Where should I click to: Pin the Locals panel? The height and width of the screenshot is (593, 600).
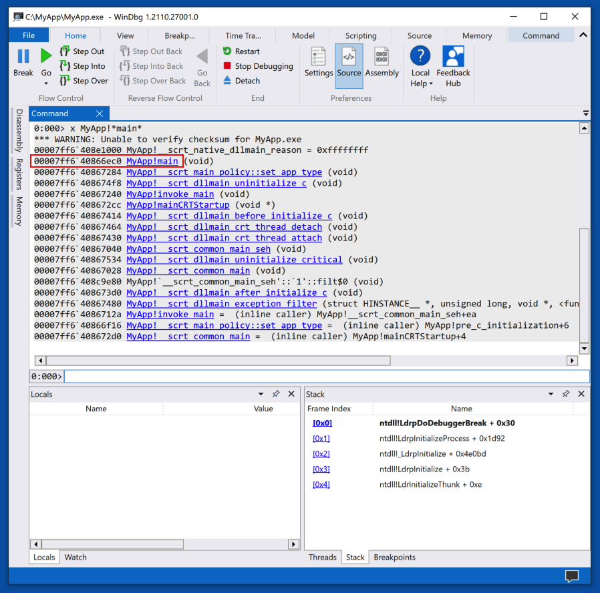276,394
